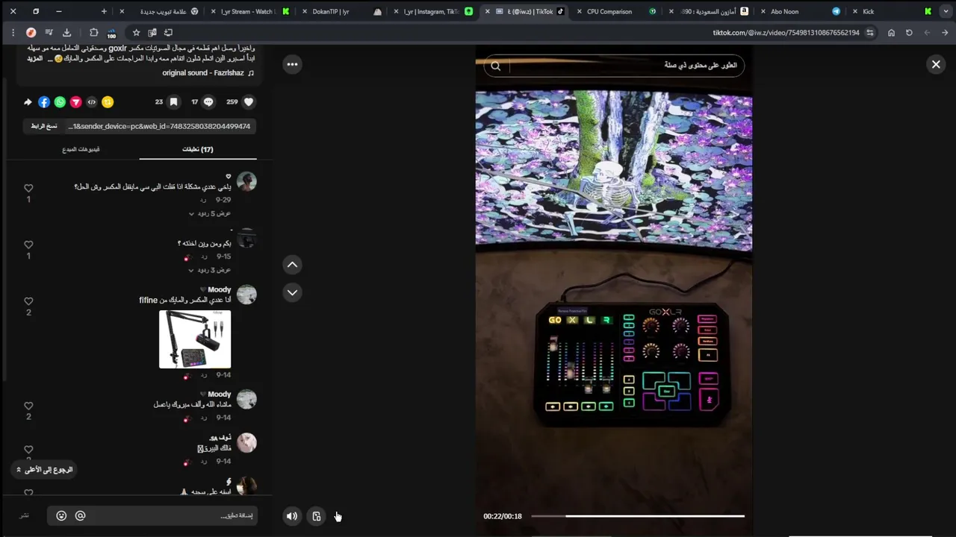The height and width of the screenshot is (537, 956).
Task: Click the yellow repost icon
Action: click(x=108, y=102)
